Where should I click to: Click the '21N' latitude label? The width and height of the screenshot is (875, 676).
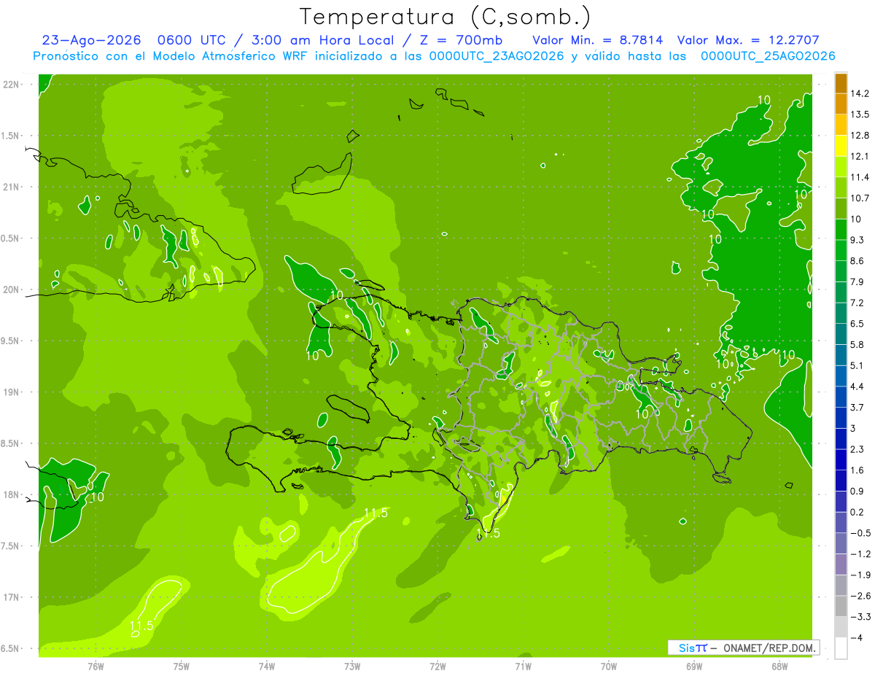pos(11,187)
